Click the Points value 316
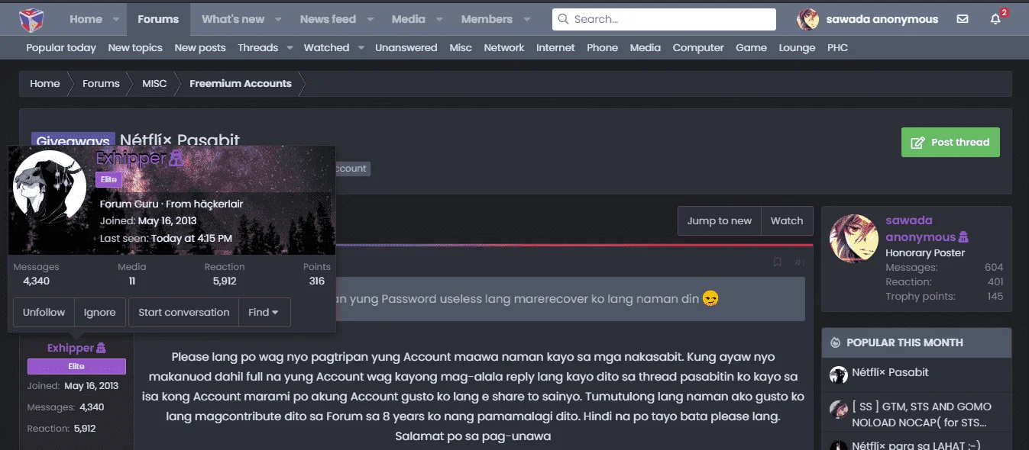The image size is (1029, 450). pyautogui.click(x=317, y=281)
